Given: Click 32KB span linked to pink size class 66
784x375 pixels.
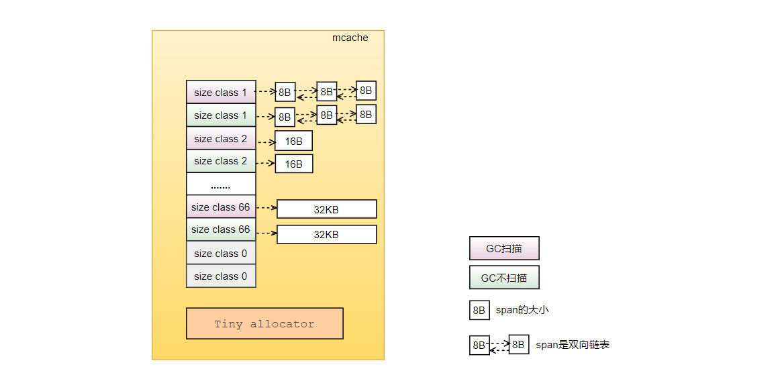Looking at the screenshot, I should pyautogui.click(x=326, y=209).
